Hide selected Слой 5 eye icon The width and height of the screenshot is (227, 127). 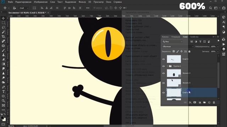click(x=164, y=93)
